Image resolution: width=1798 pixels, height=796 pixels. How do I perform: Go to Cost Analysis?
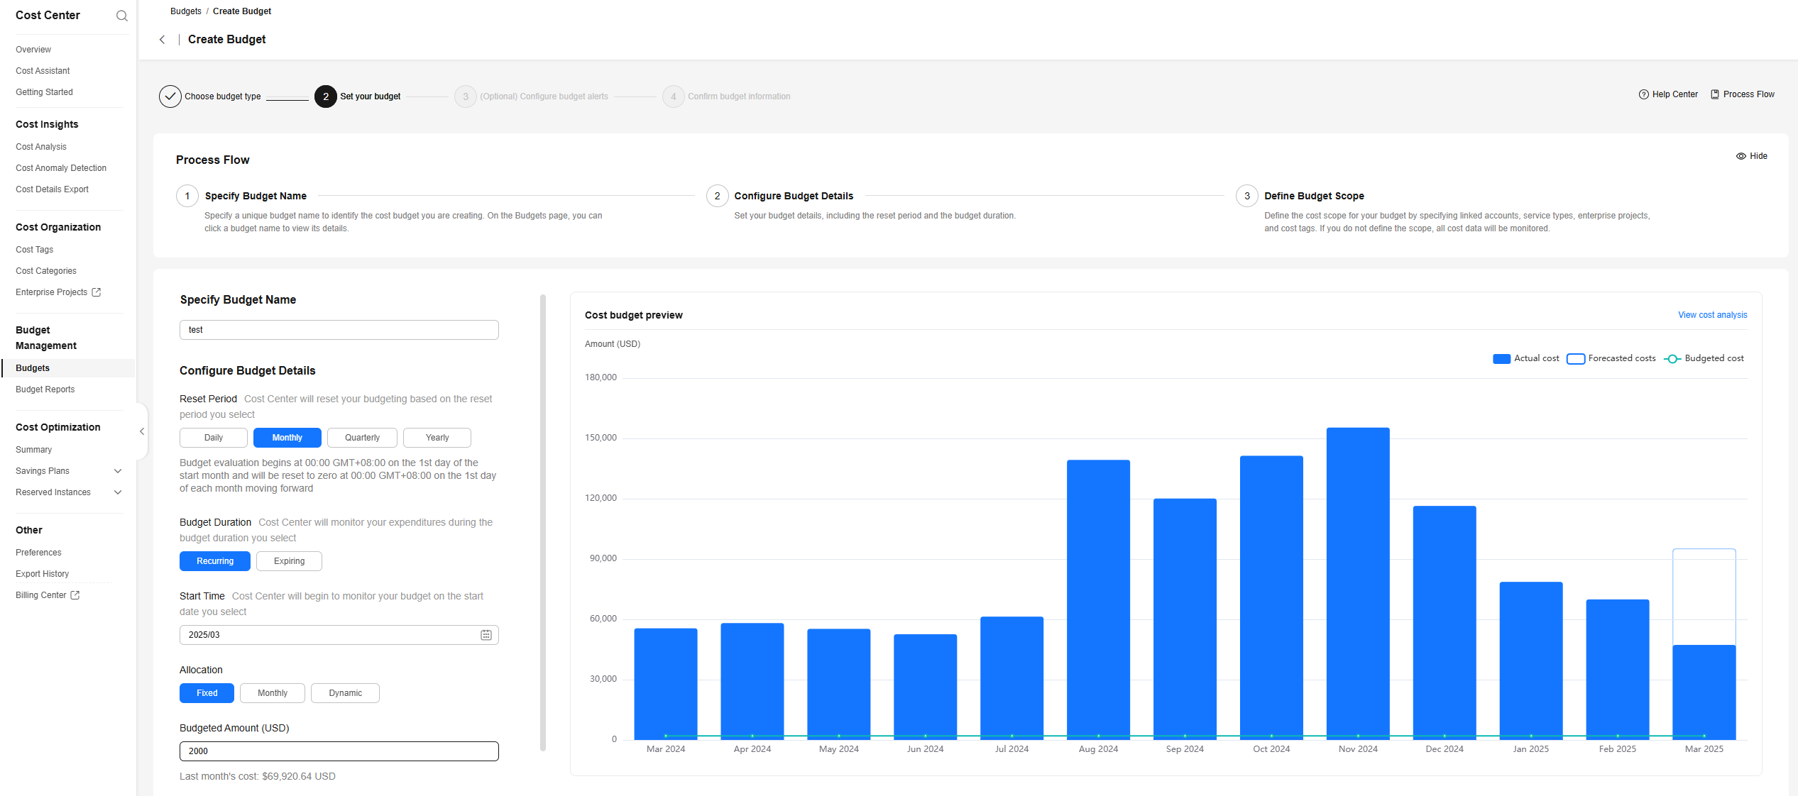tap(41, 147)
